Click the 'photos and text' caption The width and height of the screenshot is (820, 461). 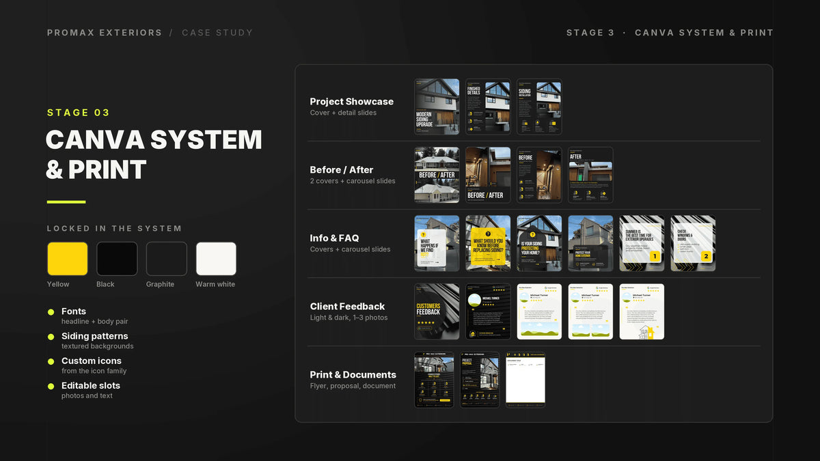tap(87, 395)
